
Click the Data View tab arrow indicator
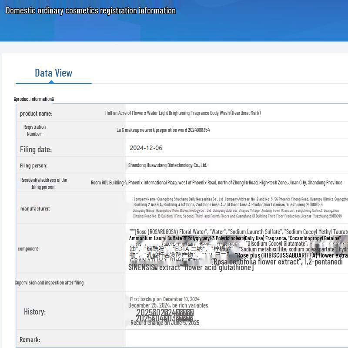[51, 81]
